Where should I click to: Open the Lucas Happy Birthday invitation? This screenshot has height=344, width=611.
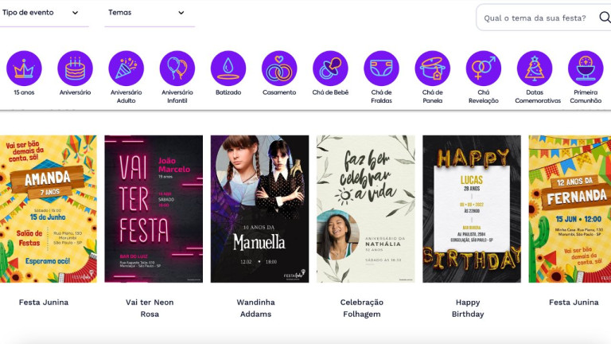(x=472, y=209)
